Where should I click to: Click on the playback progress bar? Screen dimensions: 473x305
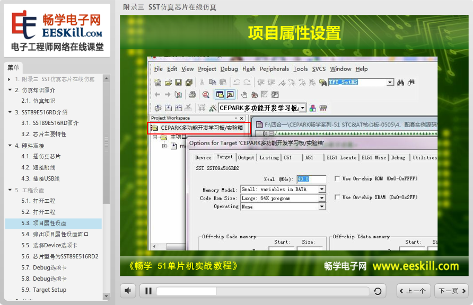coord(262,291)
